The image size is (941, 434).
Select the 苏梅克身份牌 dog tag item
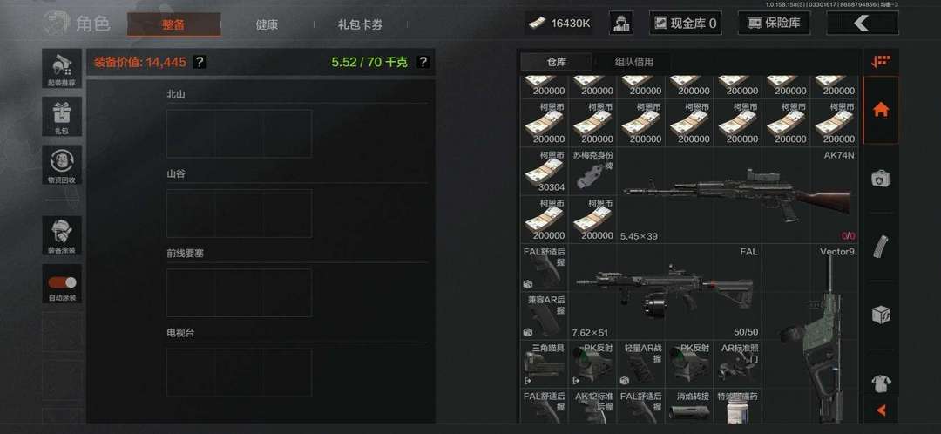click(593, 171)
